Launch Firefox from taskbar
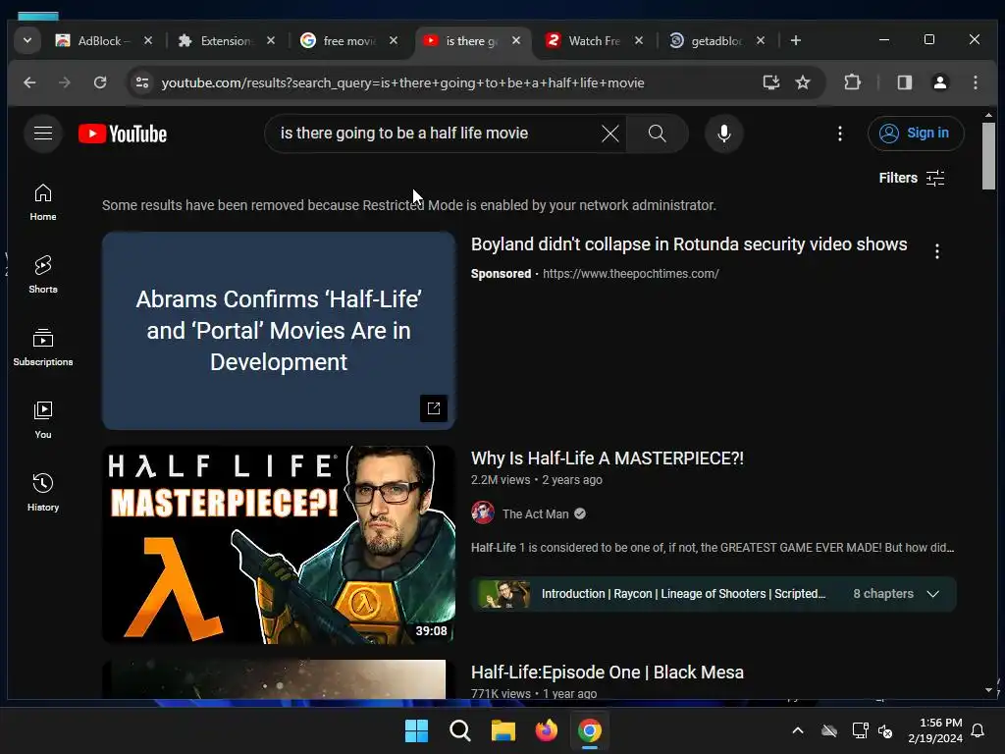 click(x=546, y=730)
